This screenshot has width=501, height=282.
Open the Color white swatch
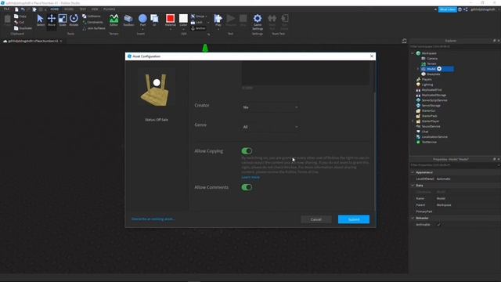[x=183, y=18]
